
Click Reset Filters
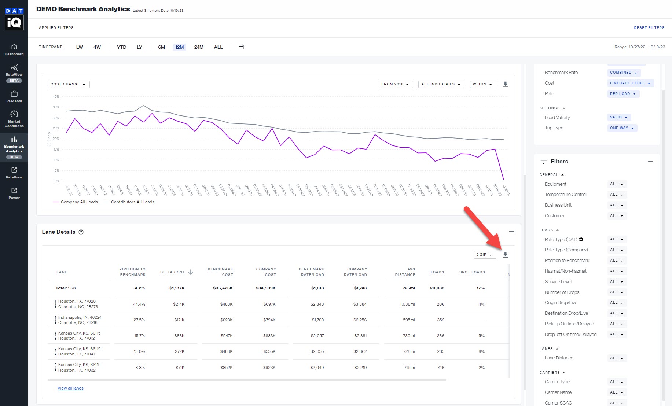[649, 27]
